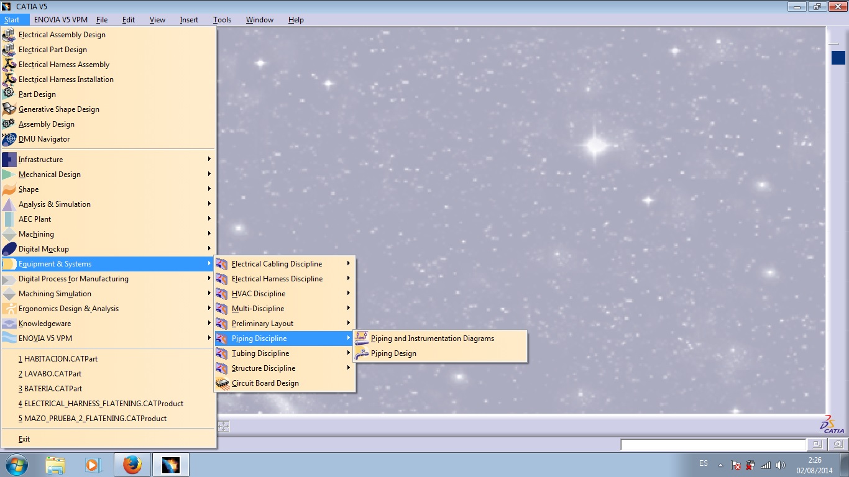The height and width of the screenshot is (477, 849).
Task: Click the Infrastructure category icon
Action: [9, 160]
